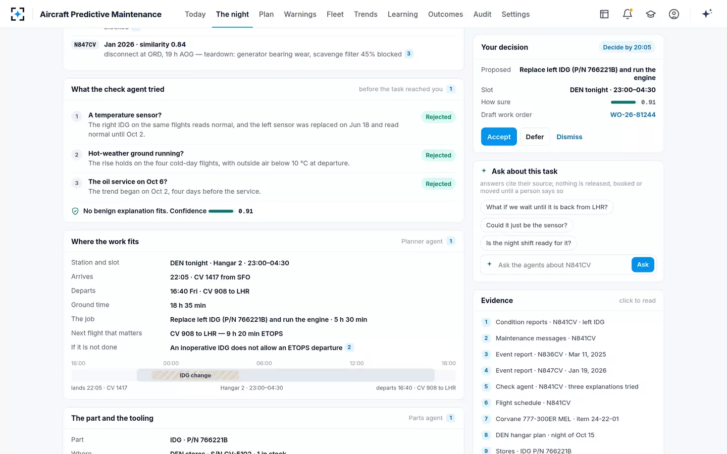Image resolution: width=727 pixels, height=454 pixels.
Task: Click the Aircraft Predictive Maintenance logo icon
Action: (18, 14)
